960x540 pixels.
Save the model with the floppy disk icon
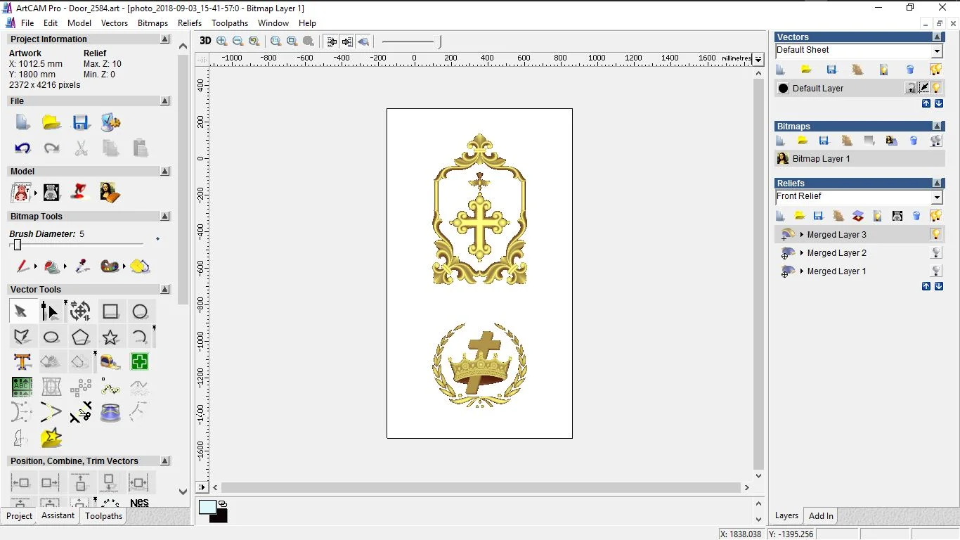click(81, 122)
